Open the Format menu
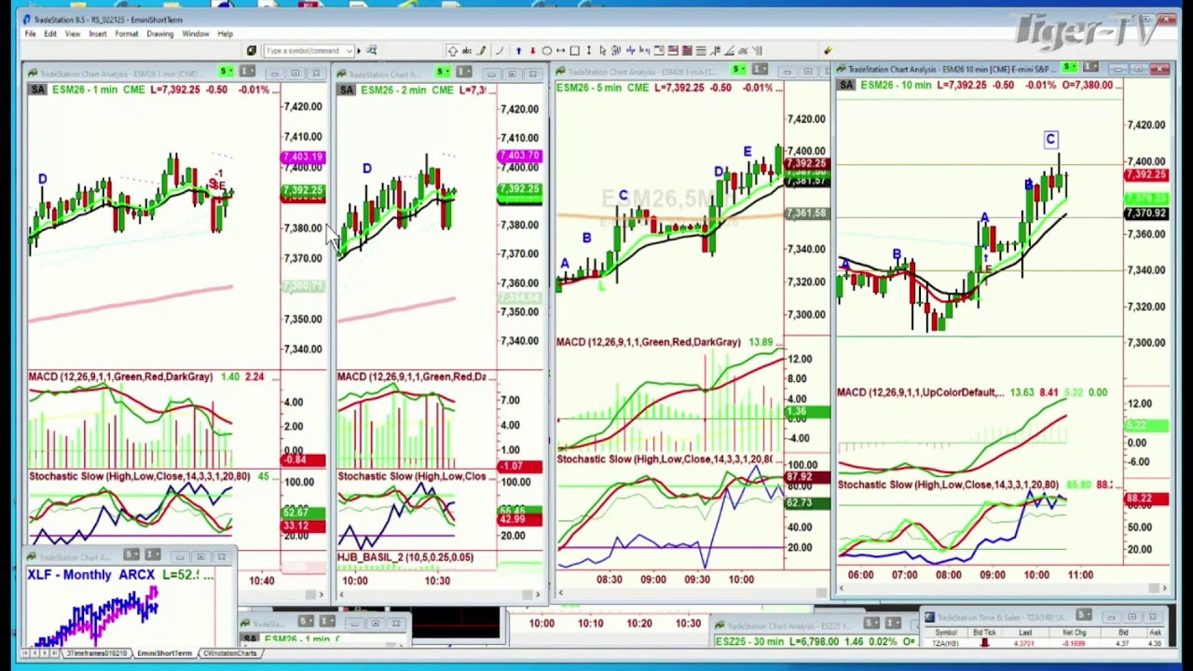 click(126, 34)
